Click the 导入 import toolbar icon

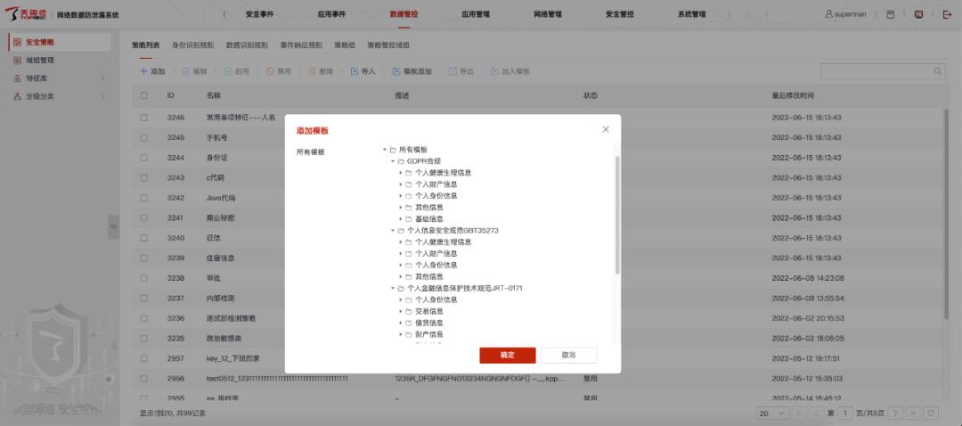354,71
